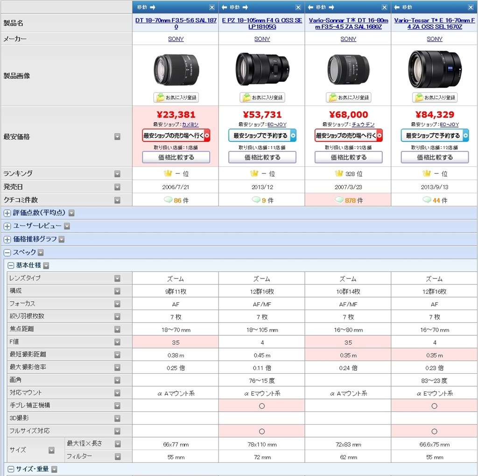
Task: Open sort dropdown for F値 row
Action: coord(117,342)
